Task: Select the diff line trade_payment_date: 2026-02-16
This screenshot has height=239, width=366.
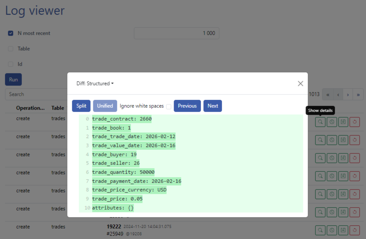Action: coord(137,181)
